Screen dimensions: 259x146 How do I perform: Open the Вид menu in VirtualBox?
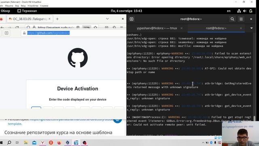(17, 6)
